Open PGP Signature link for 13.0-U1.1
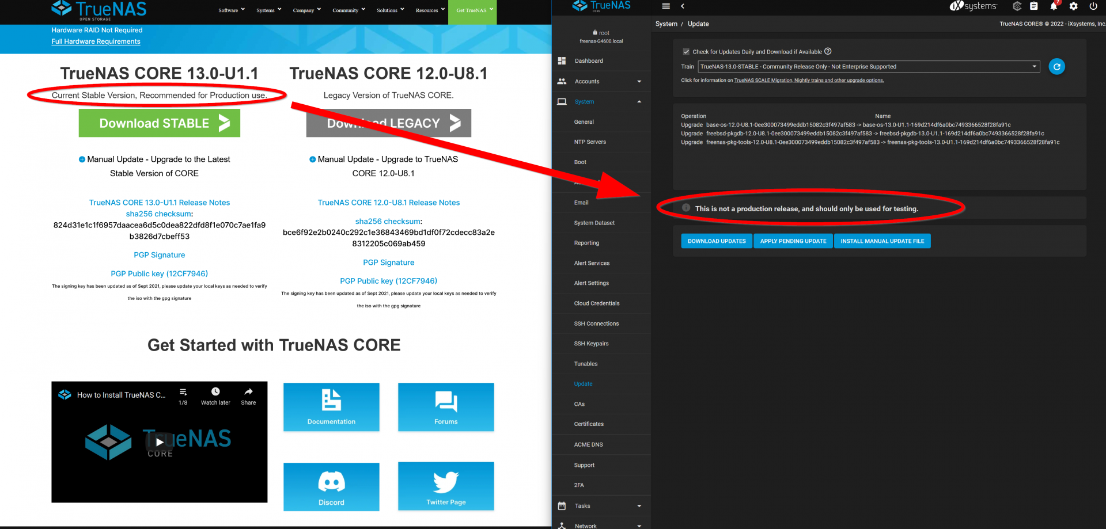 tap(160, 255)
